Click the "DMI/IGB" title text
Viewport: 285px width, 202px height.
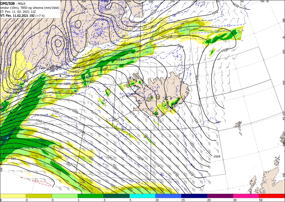click(7, 3)
